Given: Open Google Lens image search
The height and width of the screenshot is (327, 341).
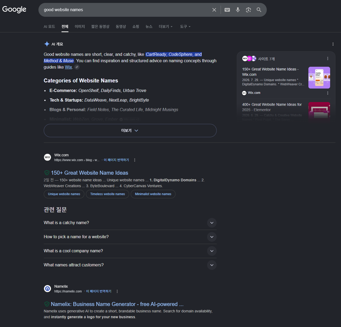Looking at the screenshot, I should [x=248, y=10].
